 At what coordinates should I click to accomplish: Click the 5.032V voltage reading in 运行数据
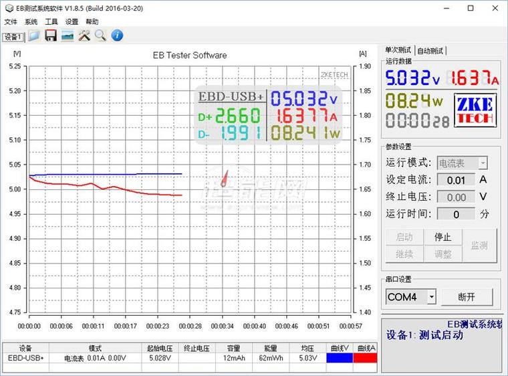(x=412, y=78)
